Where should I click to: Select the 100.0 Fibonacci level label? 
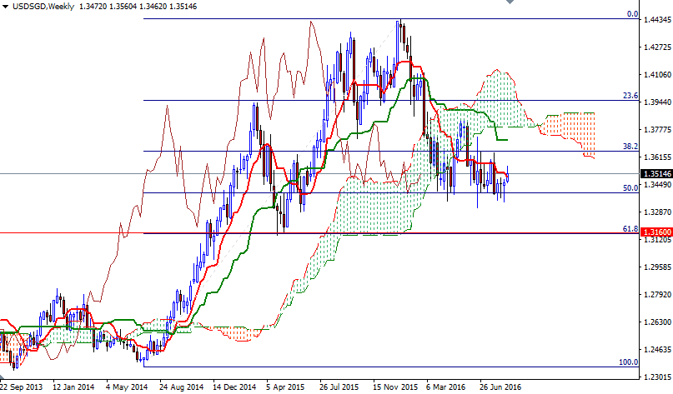[x=628, y=362]
